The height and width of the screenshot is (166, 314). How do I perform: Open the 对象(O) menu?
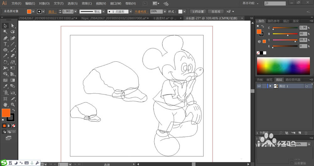coord(44,3)
